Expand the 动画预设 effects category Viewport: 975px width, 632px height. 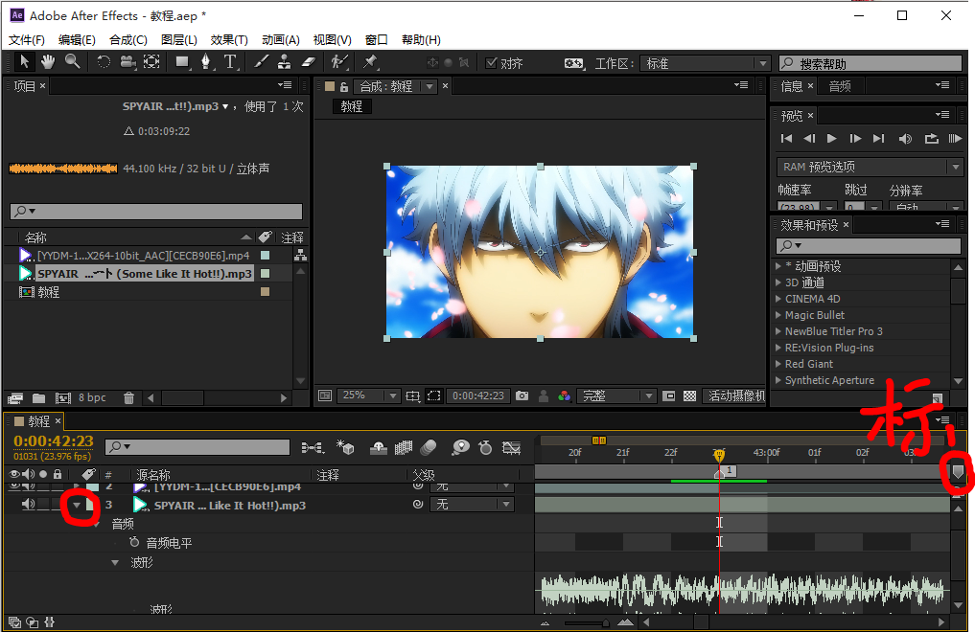click(778, 265)
